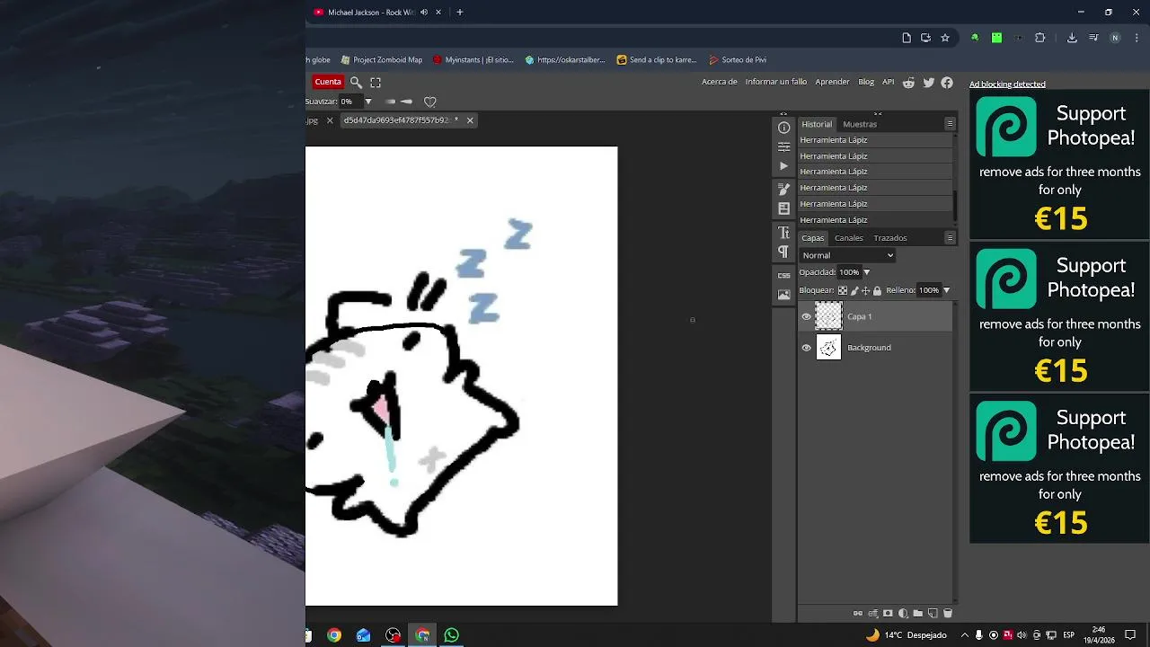
Task: Open the Acerca de link
Action: click(720, 82)
